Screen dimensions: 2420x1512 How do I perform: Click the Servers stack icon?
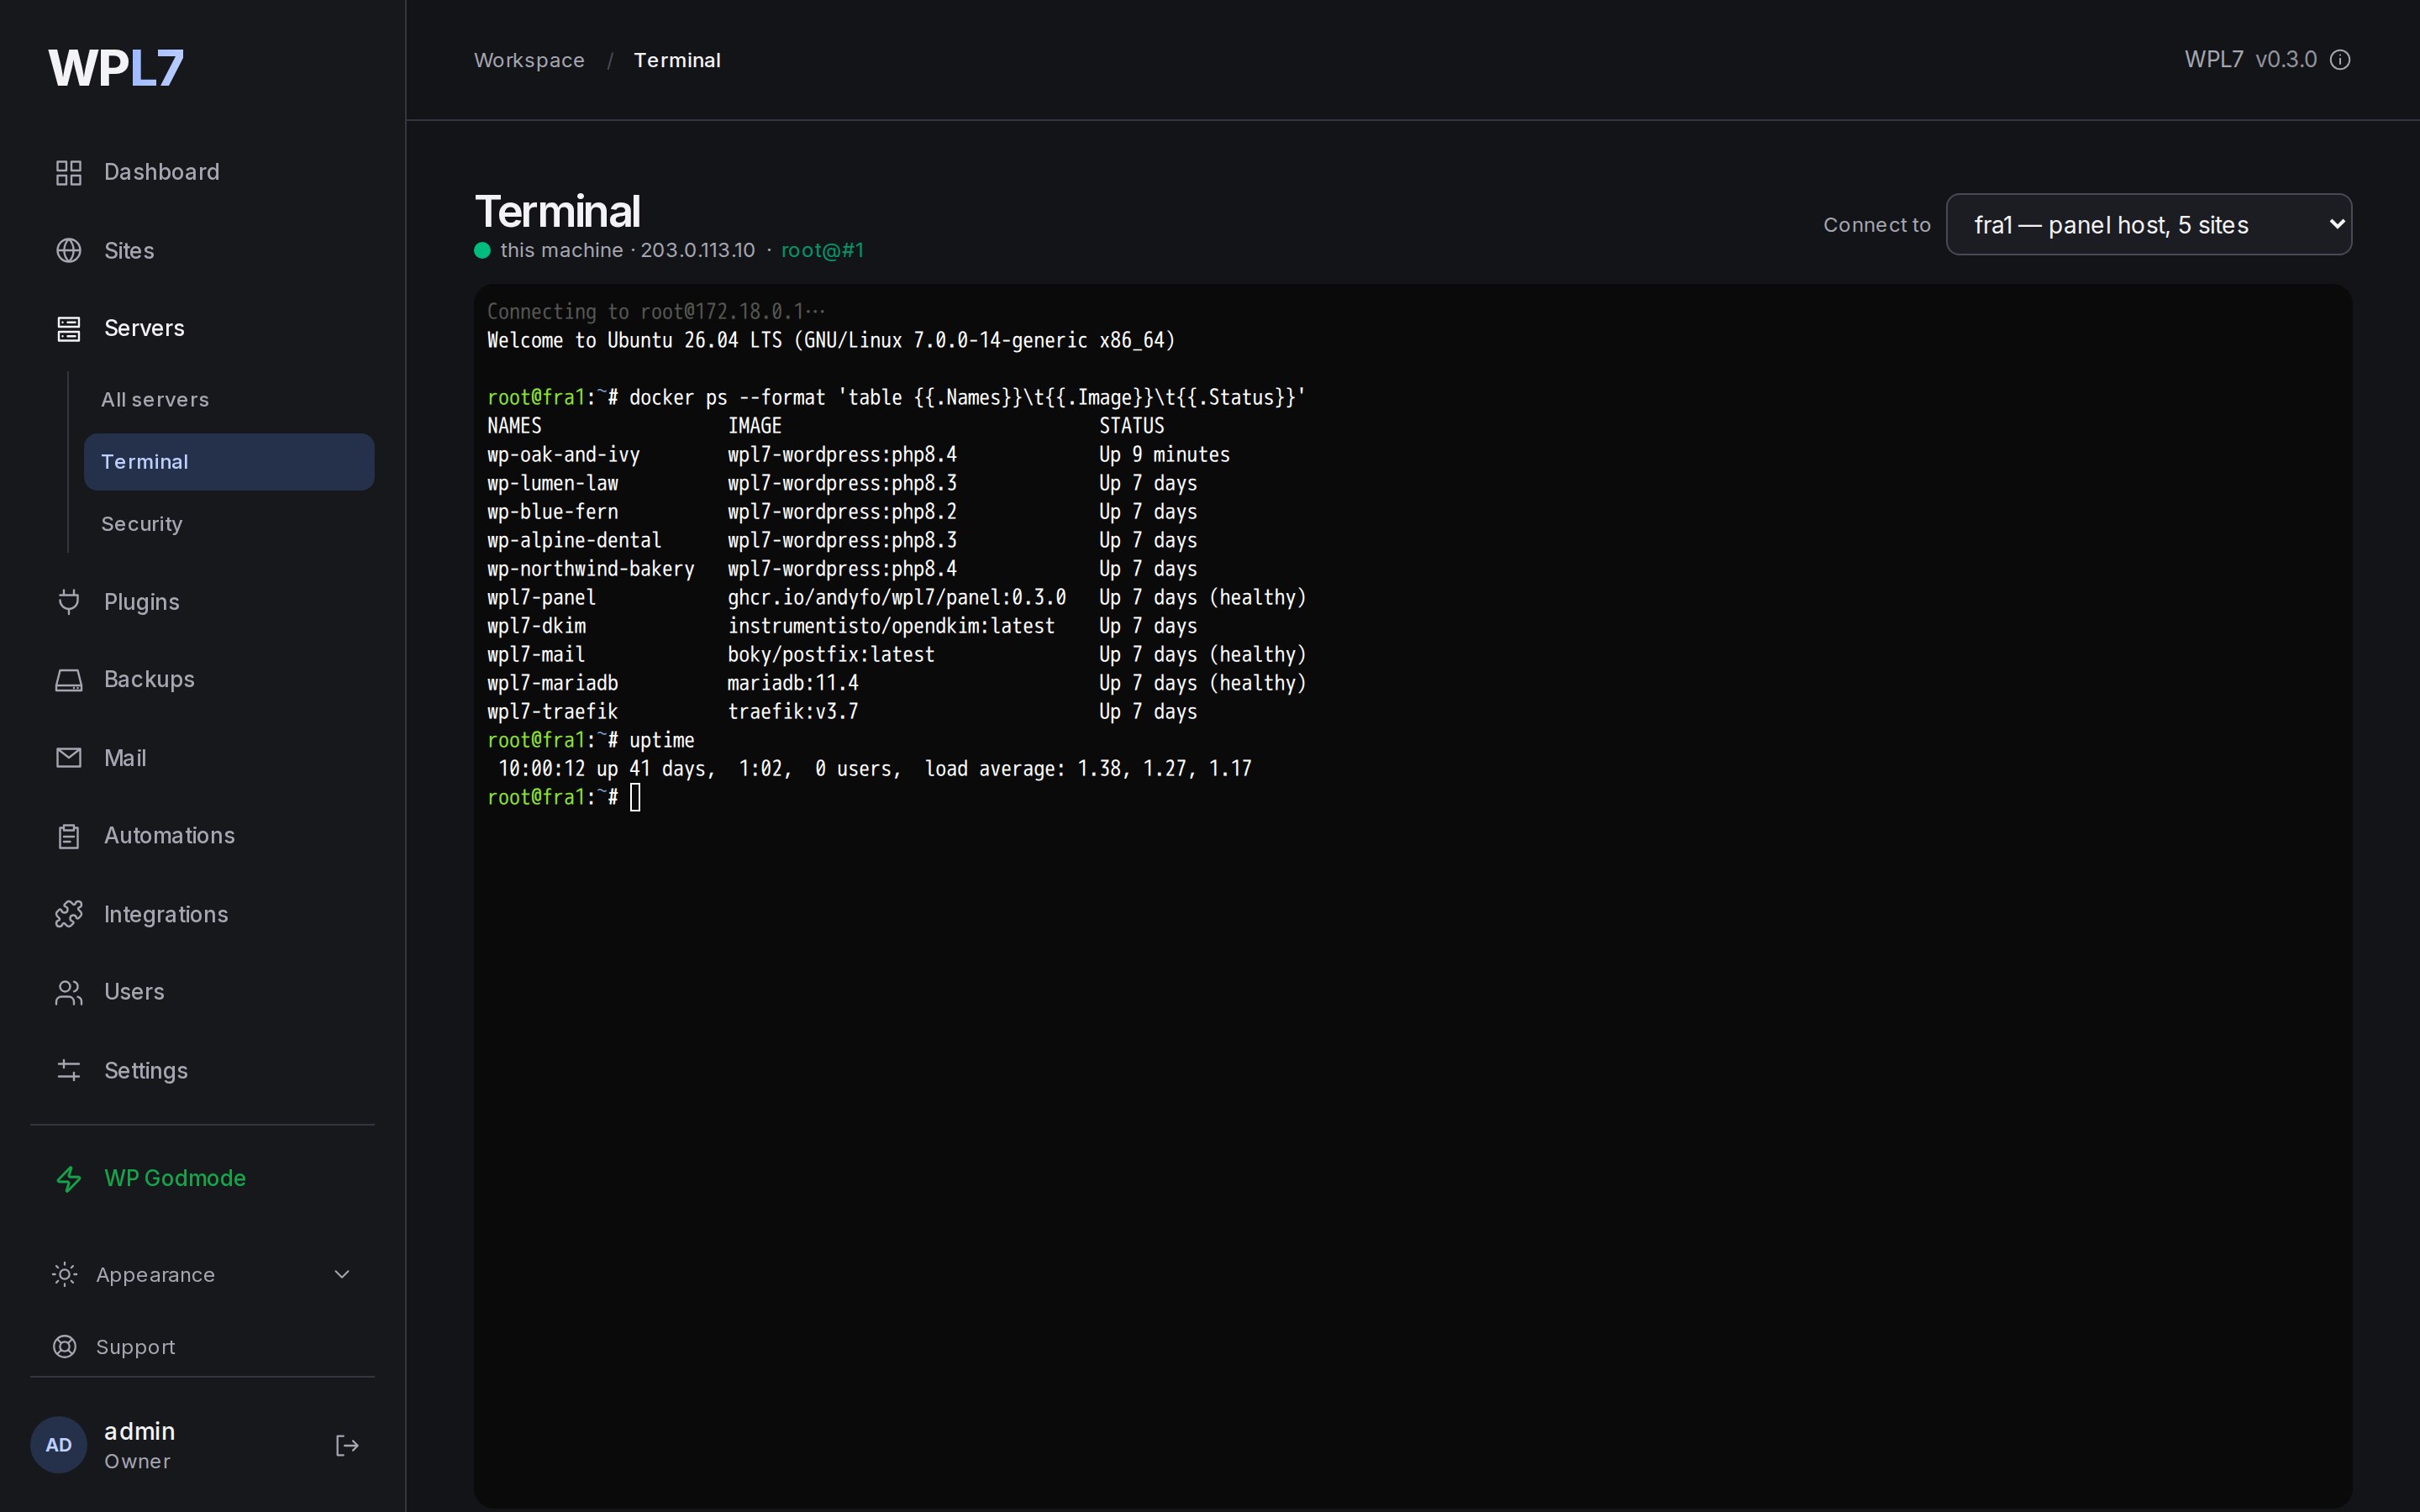(x=68, y=328)
